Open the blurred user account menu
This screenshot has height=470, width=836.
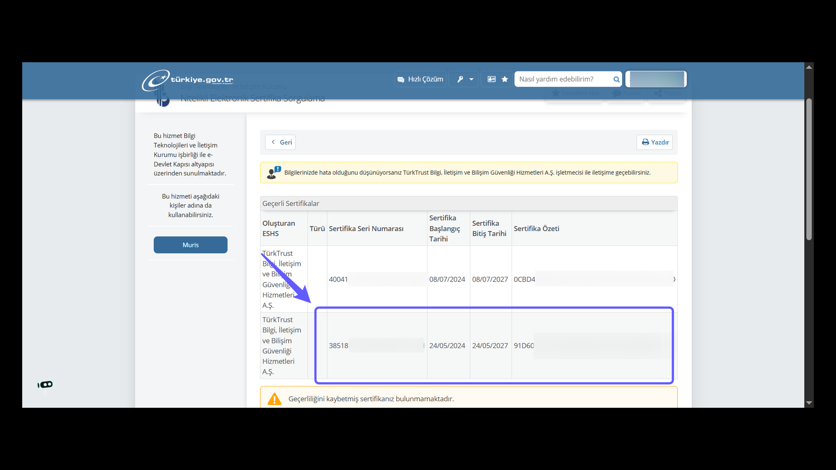point(656,79)
